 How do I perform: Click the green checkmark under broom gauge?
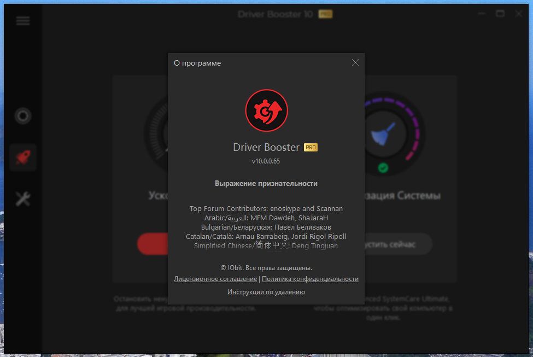(383, 168)
